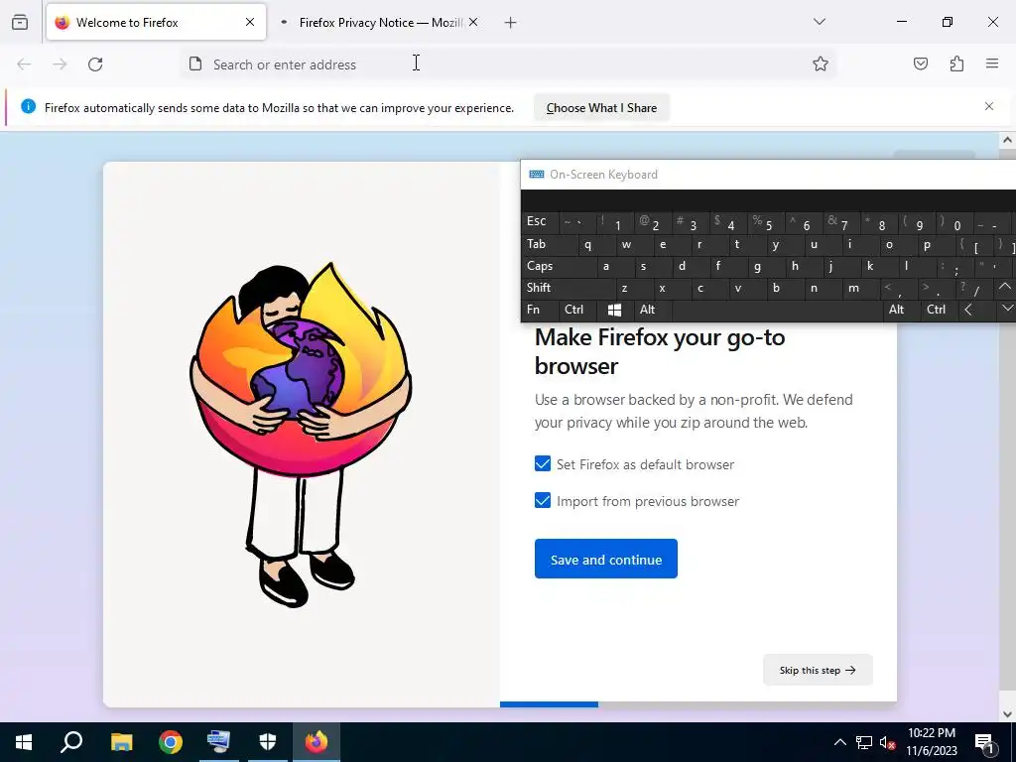Image resolution: width=1016 pixels, height=762 pixels.
Task: Tap Tab key on On-Screen Keyboard
Action: [549, 244]
